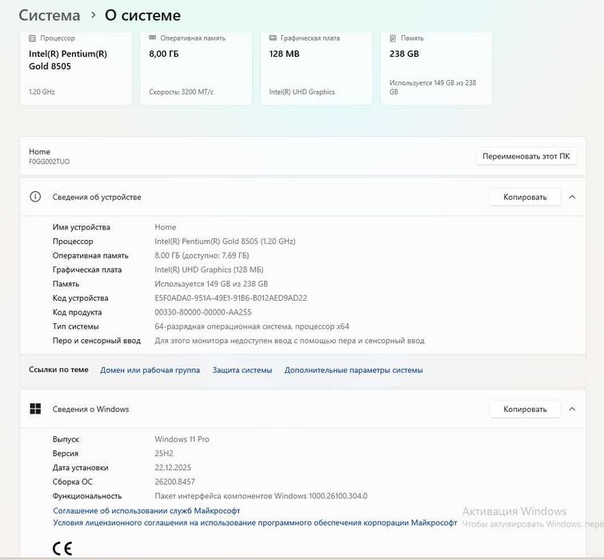This screenshot has height=560, width=604.
Task: Click the Перо и сенсорный ввод label
Action: pyautogui.click(x=97, y=341)
